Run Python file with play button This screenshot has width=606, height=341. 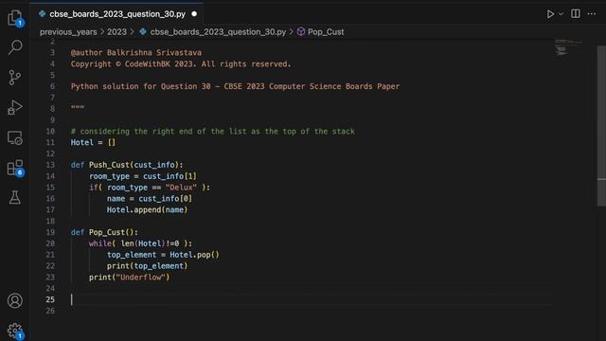coord(550,14)
